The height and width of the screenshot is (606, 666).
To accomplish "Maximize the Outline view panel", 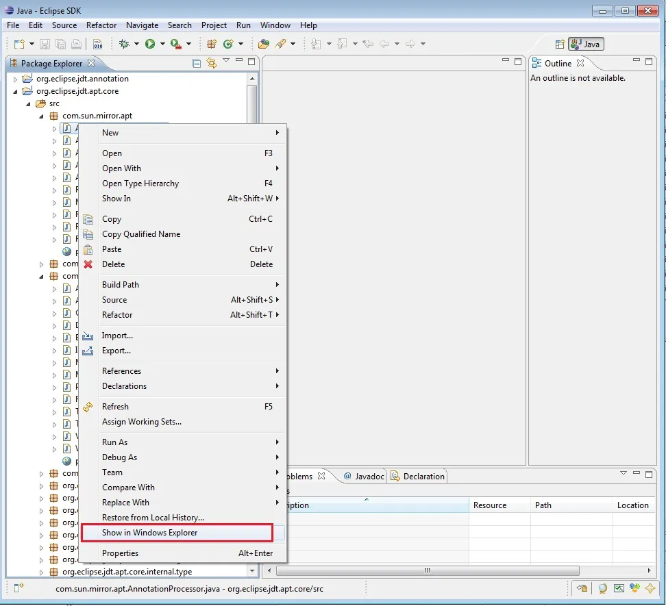I will [649, 62].
